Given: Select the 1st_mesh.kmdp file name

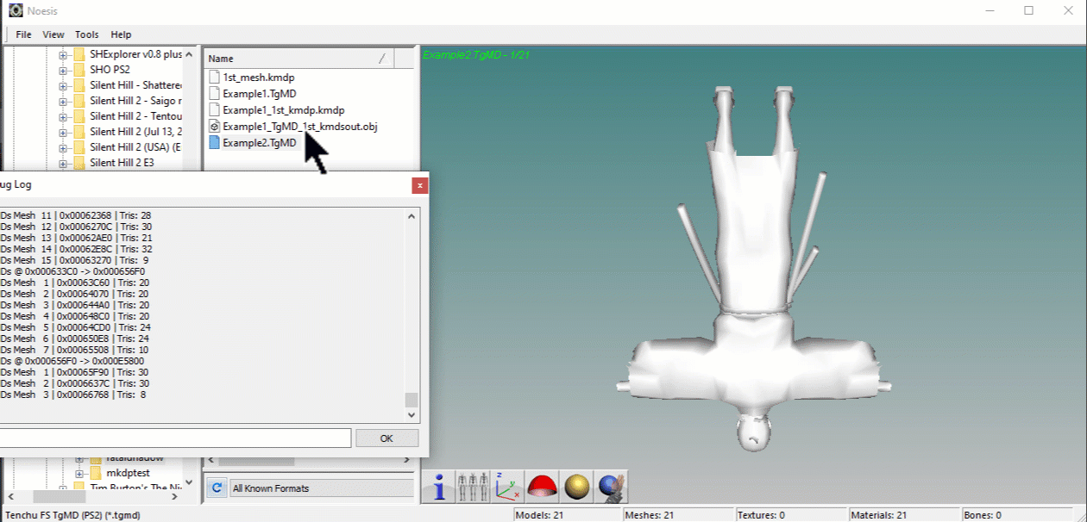Looking at the screenshot, I should point(258,78).
